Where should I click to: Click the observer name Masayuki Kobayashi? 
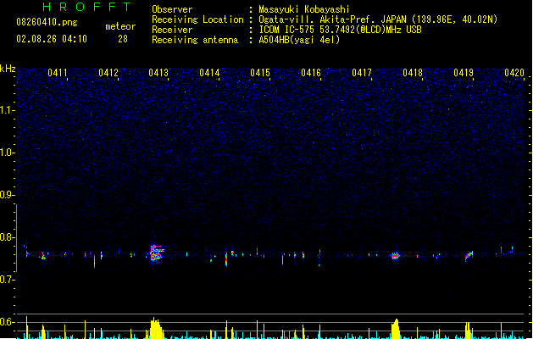click(304, 9)
